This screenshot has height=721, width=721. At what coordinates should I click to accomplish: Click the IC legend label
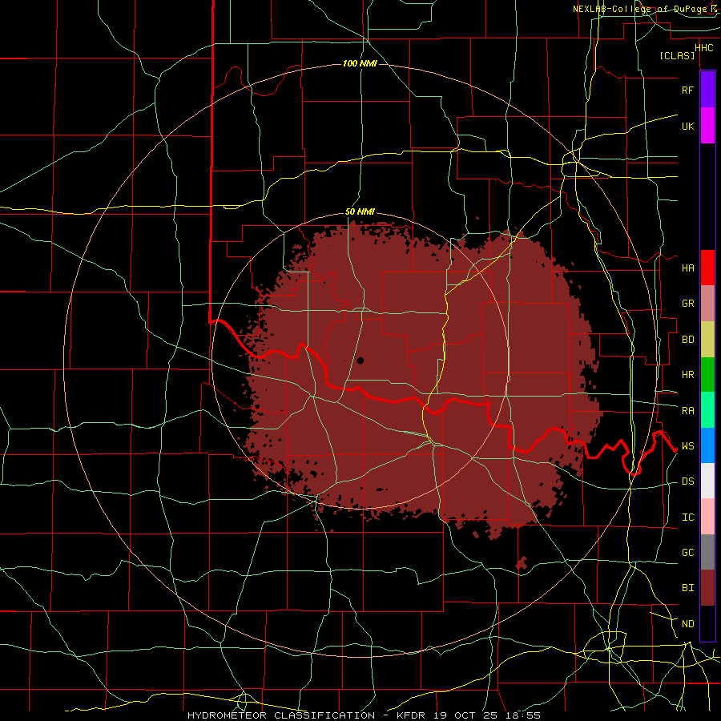[x=687, y=518]
